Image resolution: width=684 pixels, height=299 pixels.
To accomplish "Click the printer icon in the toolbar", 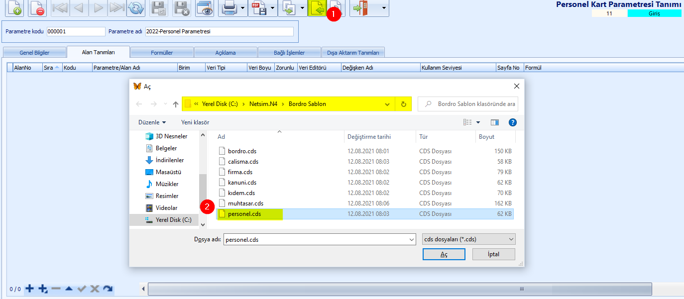I will [x=229, y=8].
